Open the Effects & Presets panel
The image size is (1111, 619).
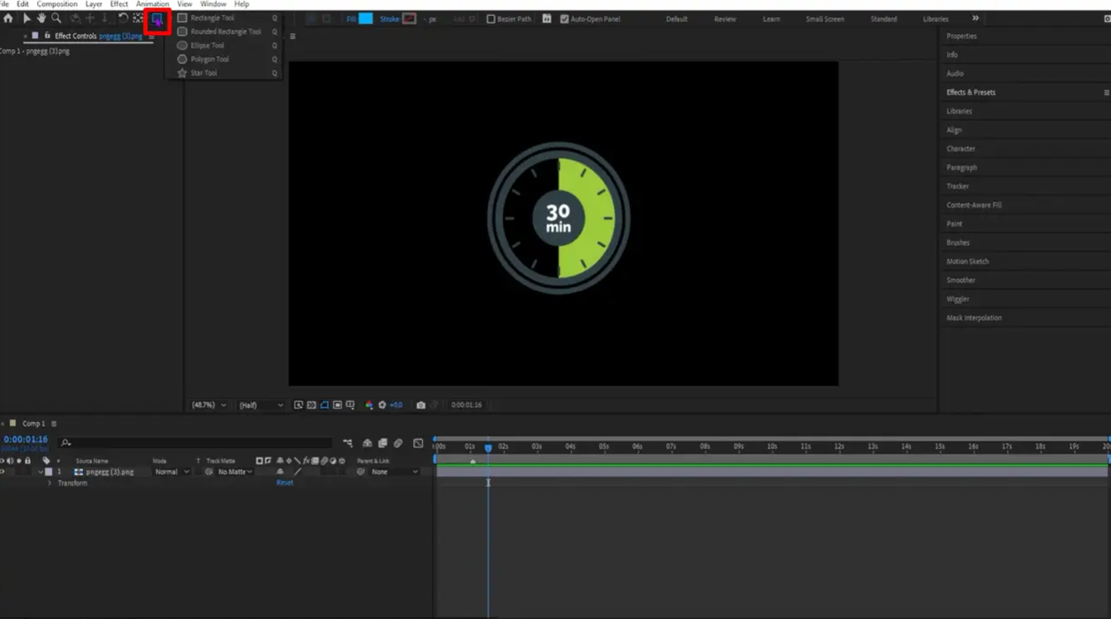[x=970, y=91]
